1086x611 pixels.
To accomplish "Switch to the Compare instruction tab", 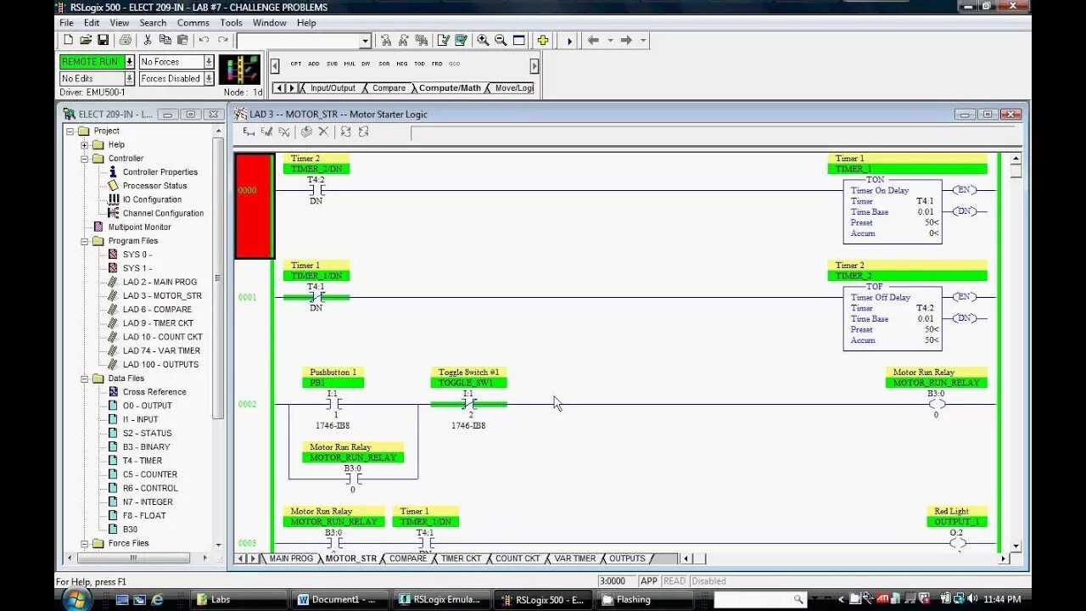I will (389, 88).
